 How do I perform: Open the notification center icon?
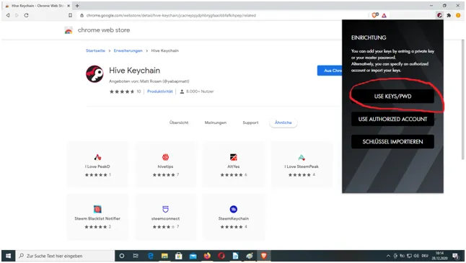(x=455, y=256)
